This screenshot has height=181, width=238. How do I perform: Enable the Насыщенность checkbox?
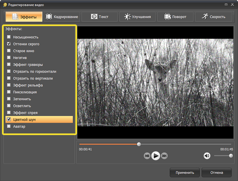pos(9,37)
